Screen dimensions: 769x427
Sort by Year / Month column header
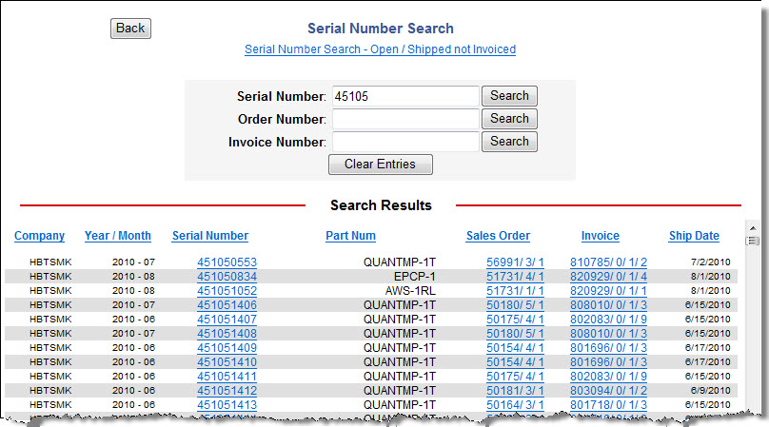coord(117,236)
